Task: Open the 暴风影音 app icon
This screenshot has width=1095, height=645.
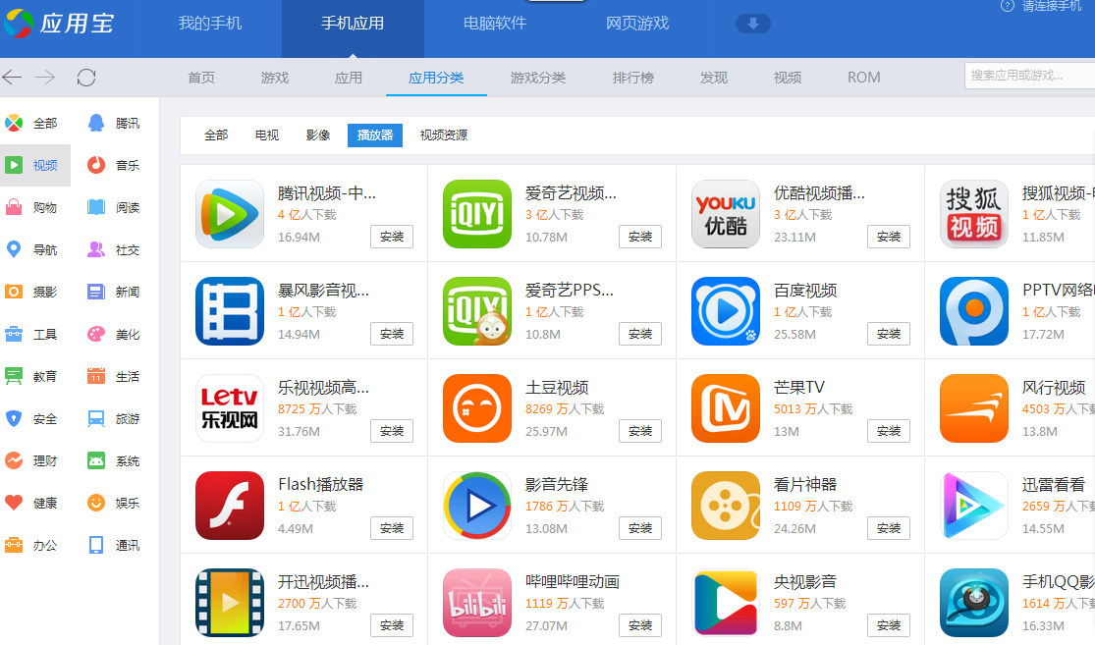Action: coord(230,311)
